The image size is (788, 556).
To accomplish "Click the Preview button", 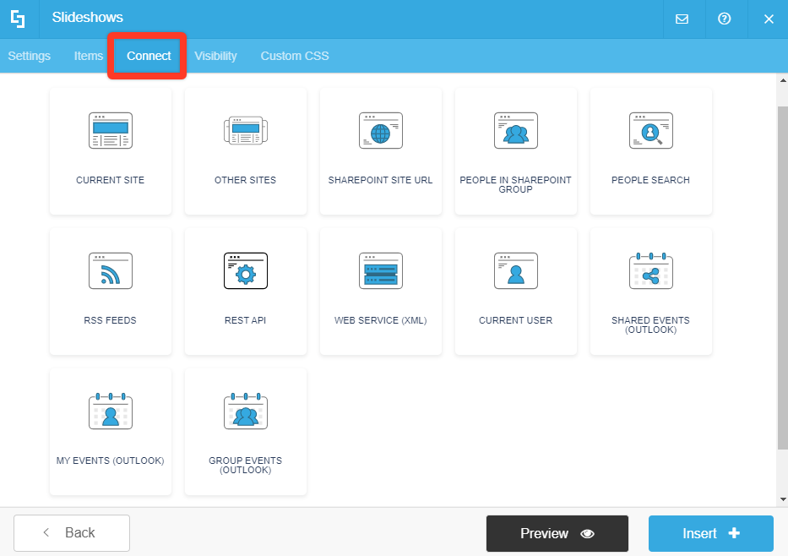I will [x=557, y=533].
